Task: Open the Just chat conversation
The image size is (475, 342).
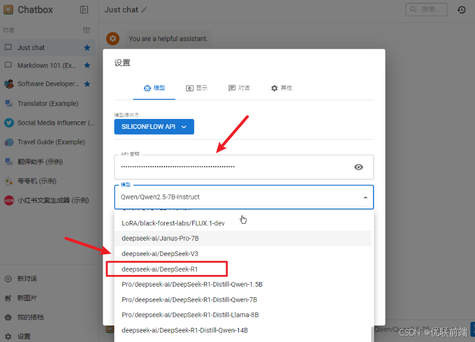Action: pyautogui.click(x=48, y=48)
